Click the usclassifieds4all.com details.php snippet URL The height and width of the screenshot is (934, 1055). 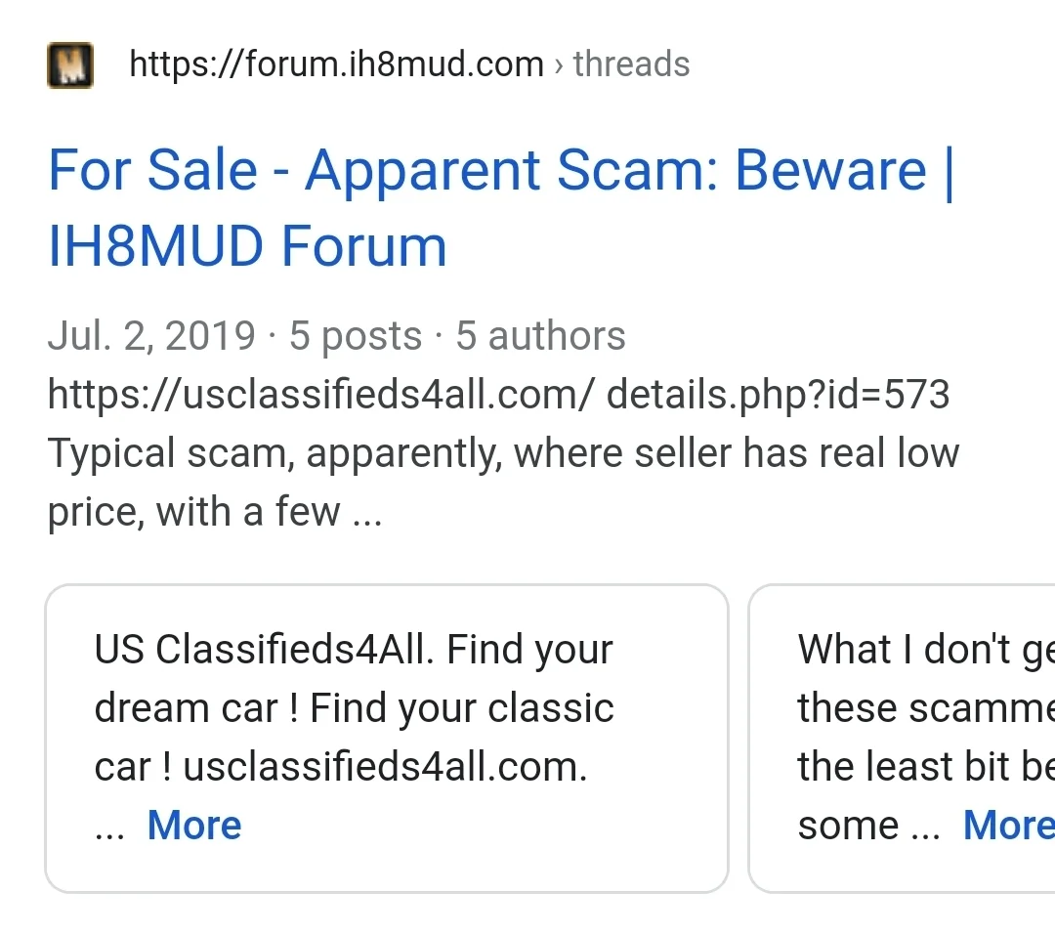pos(498,395)
